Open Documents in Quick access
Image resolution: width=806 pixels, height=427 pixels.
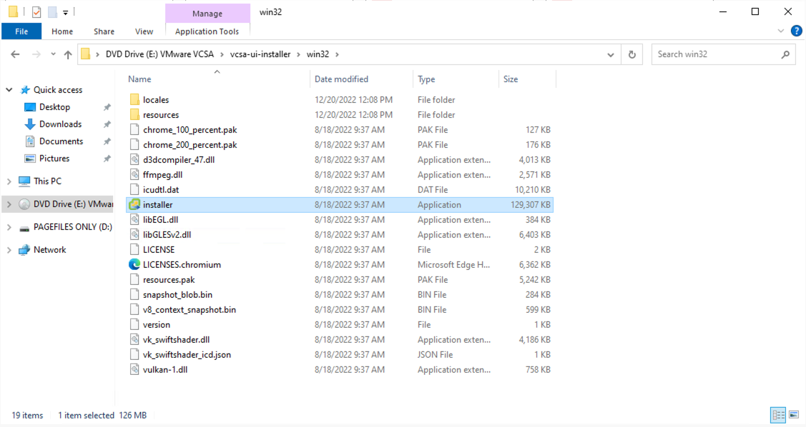pos(61,141)
